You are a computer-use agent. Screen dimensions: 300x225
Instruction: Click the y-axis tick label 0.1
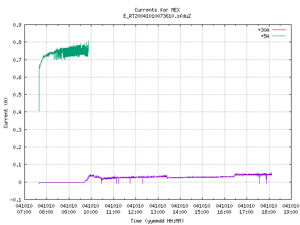[x=17, y=165]
